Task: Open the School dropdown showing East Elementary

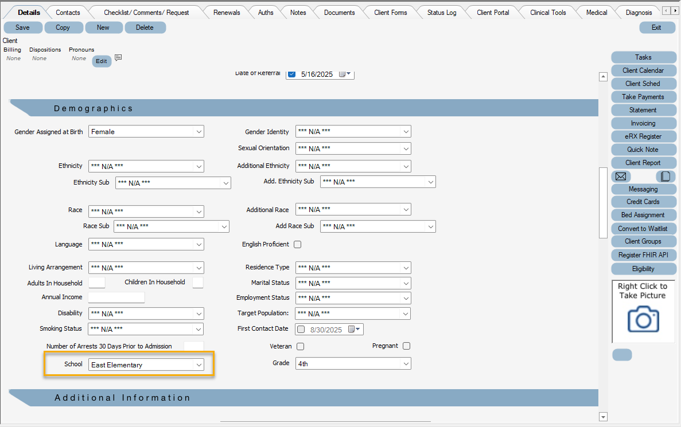Action: click(x=199, y=364)
